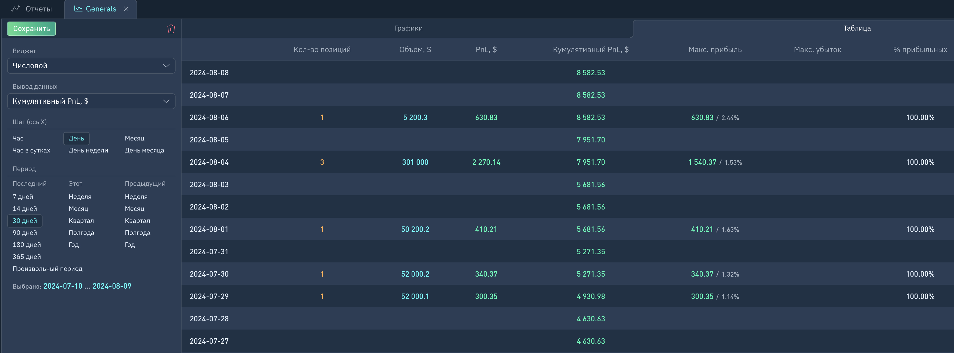
Task: Select the День step option
Action: [76, 138]
